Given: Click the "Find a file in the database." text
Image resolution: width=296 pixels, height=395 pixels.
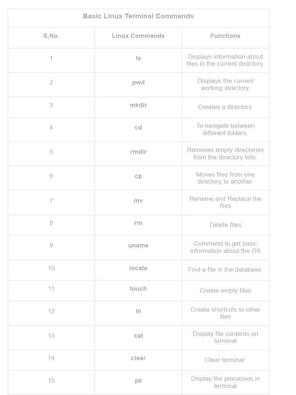Looking at the screenshot, I should (x=225, y=270).
